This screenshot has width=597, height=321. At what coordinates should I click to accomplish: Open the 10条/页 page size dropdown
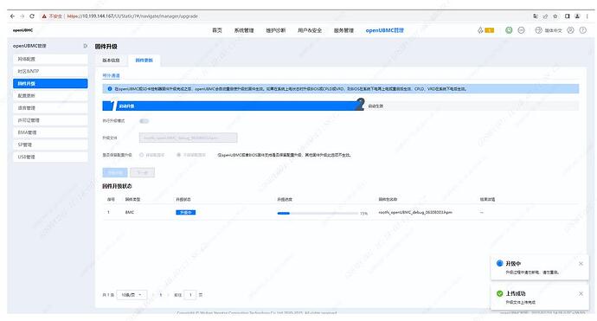132,295
